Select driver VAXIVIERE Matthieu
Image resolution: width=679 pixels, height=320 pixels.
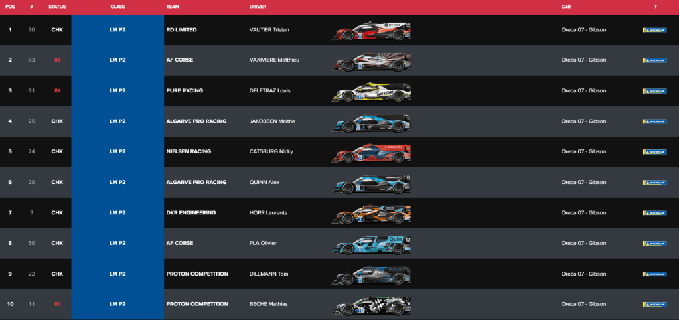pos(274,60)
